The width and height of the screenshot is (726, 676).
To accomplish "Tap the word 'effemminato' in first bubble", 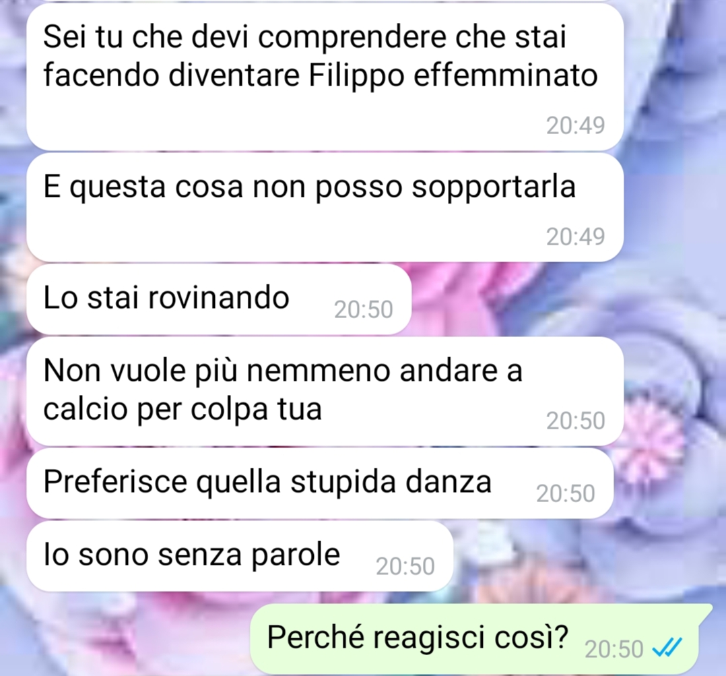I will coord(506,74).
